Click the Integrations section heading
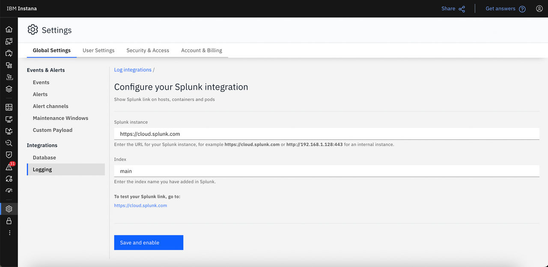The height and width of the screenshot is (267, 548). point(42,146)
